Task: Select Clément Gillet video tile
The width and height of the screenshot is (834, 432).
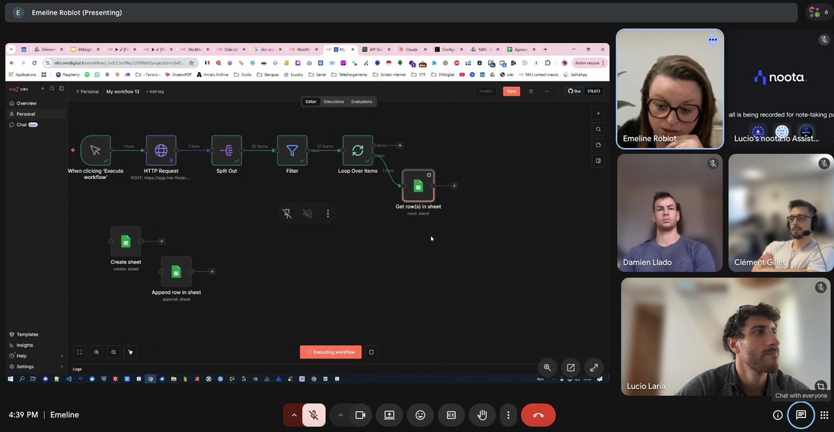Action: [x=781, y=213]
